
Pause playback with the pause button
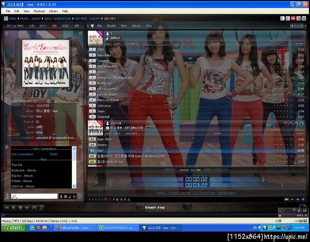(x=13, y=207)
